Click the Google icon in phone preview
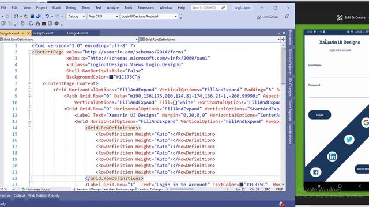The width and height of the screenshot is (369, 207). coord(366,122)
